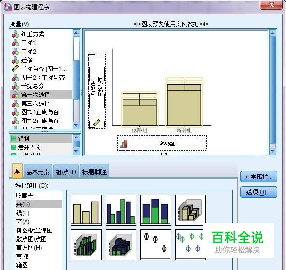Click the variable list scroll down arrow
This screenshot has width=286, height=270.
coord(76,125)
